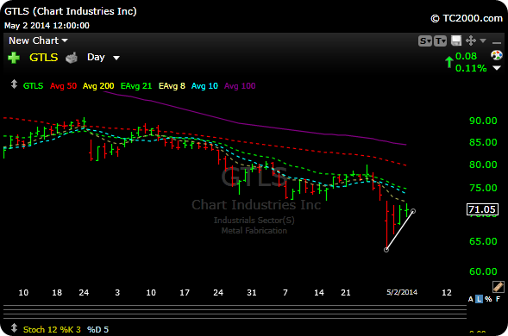Click the TC2000.com copyright text

(467, 18)
